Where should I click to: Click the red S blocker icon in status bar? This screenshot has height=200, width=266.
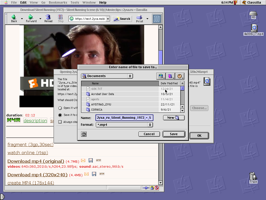point(157,188)
